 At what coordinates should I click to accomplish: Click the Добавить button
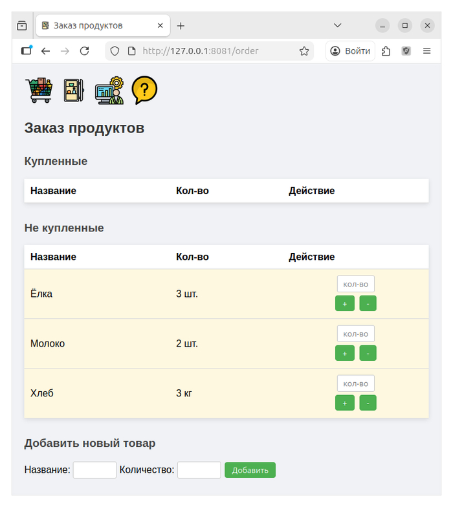(x=250, y=470)
